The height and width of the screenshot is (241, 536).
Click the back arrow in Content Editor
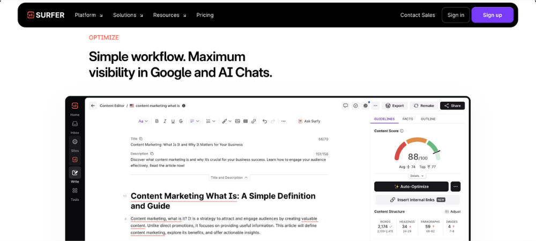pyautogui.click(x=93, y=106)
